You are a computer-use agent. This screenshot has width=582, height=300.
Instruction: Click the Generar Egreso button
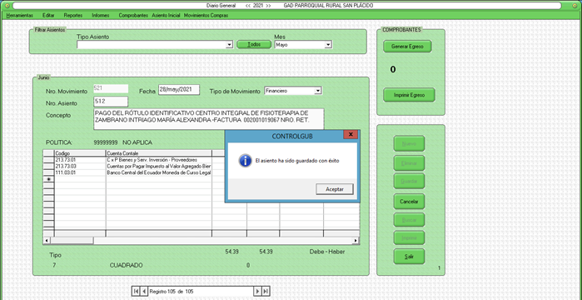pos(407,47)
